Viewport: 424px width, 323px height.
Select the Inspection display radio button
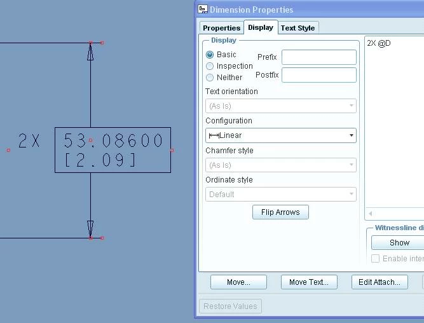click(210, 66)
